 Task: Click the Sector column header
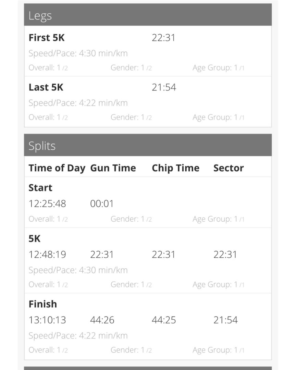coord(229,168)
